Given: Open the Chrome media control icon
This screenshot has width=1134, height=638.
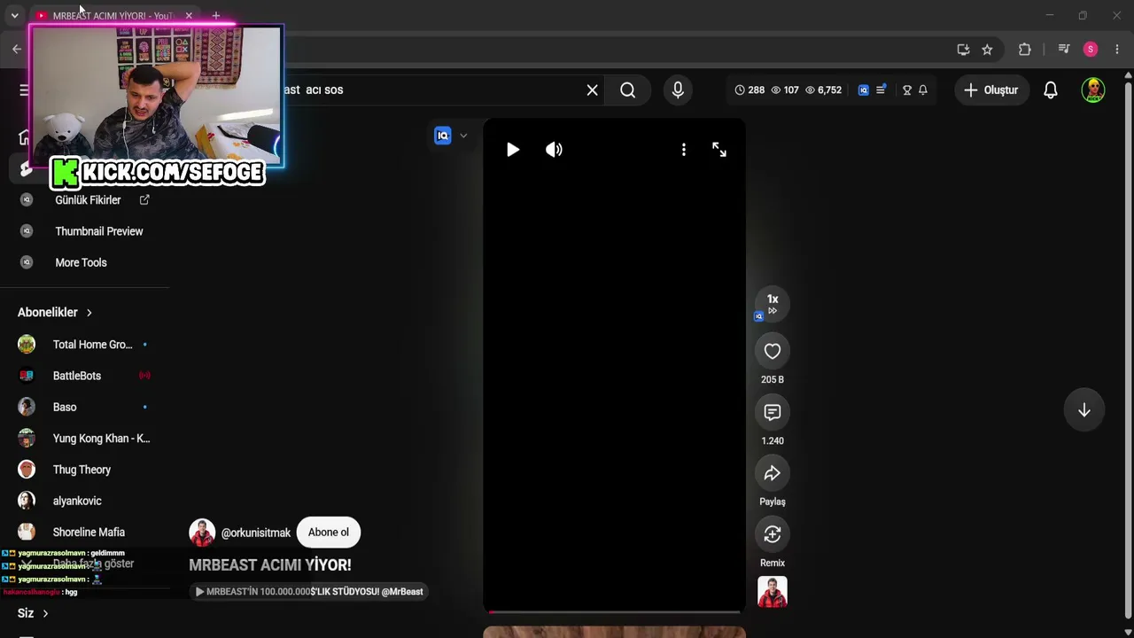Looking at the screenshot, I should (1064, 50).
